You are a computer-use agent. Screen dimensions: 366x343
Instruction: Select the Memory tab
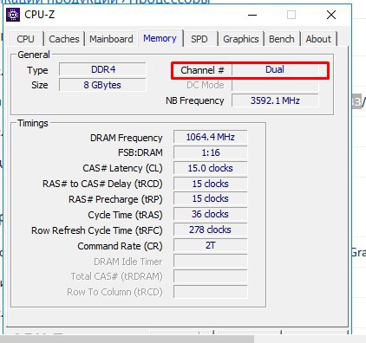[160, 38]
